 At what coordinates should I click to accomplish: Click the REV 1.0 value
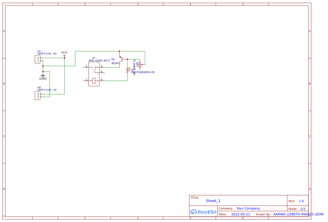(302, 201)
